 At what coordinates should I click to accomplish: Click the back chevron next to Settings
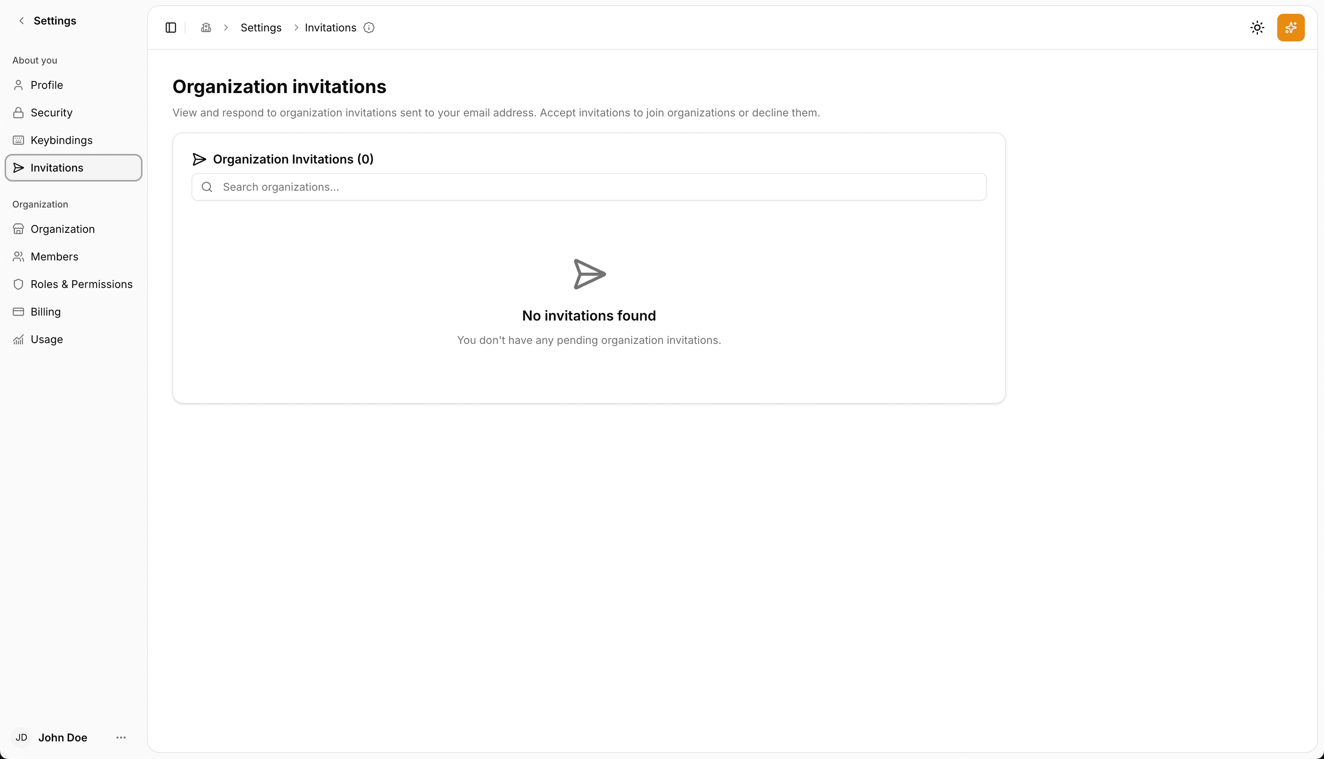tap(21, 20)
